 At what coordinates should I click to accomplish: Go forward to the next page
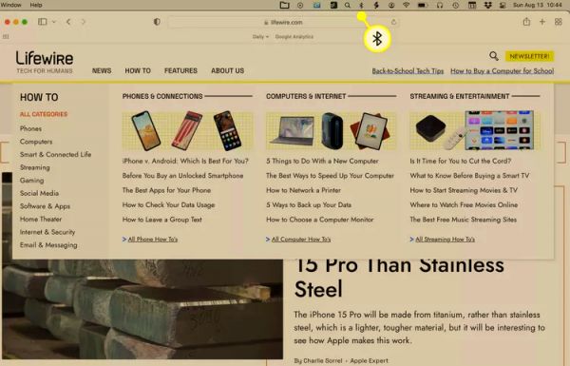pyautogui.click(x=84, y=22)
